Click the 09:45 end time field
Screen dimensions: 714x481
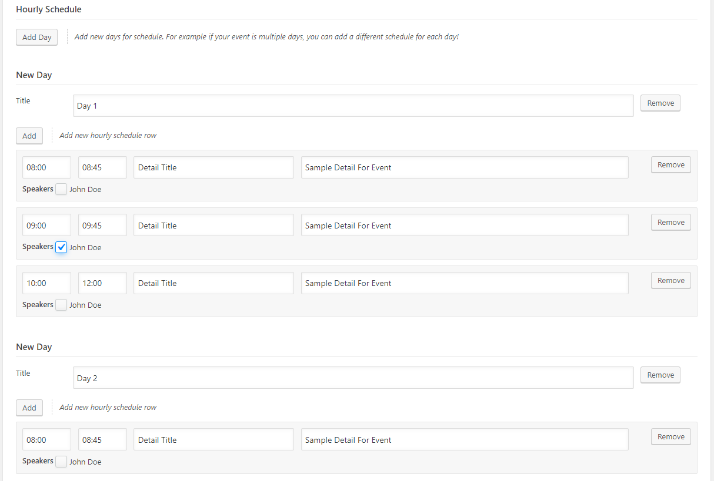click(102, 226)
